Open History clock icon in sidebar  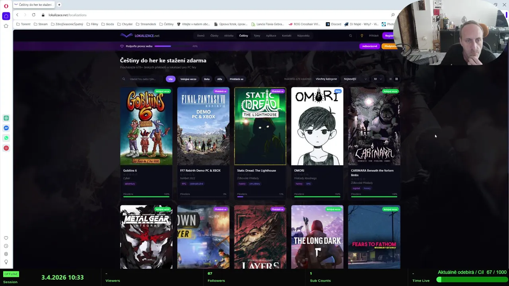click(x=6, y=246)
